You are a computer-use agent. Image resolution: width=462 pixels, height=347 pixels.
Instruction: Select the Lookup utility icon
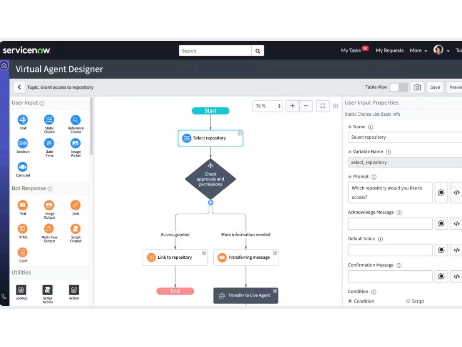pyautogui.click(x=21, y=290)
